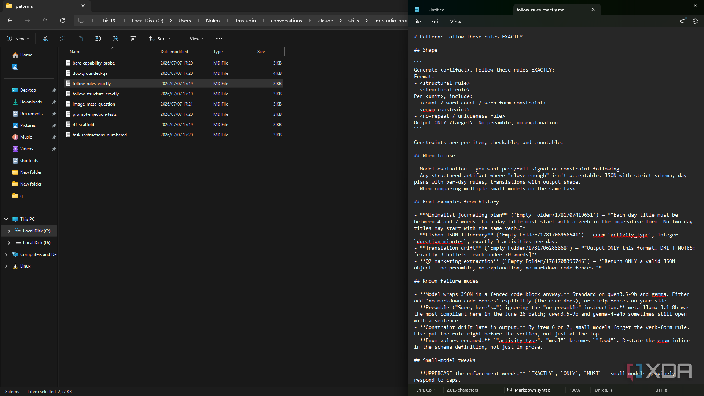Open a new File Explorer tab
Viewport: 704px width, 396px height.
tap(99, 6)
